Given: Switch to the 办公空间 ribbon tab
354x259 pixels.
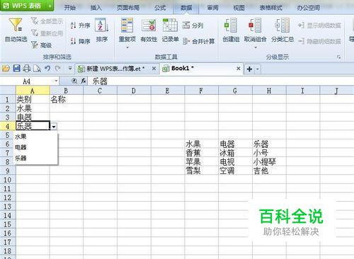Looking at the screenshot, I should 309,8.
